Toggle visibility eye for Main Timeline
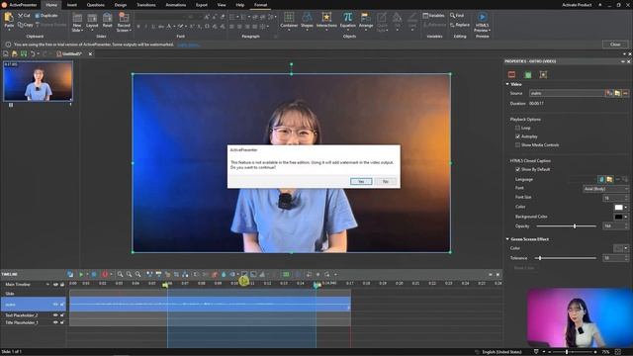 tap(55, 285)
